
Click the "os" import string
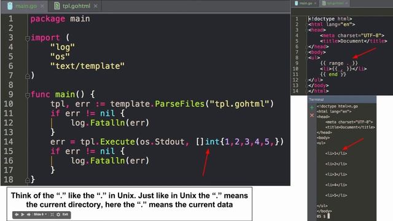point(60,56)
